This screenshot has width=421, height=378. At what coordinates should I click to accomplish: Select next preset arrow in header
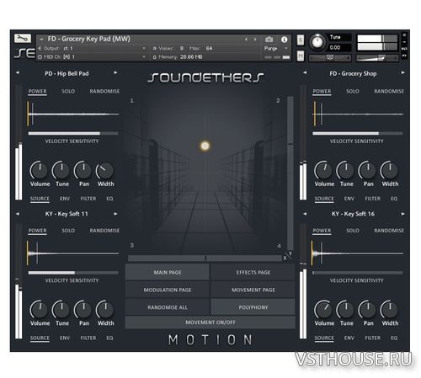[x=255, y=40]
